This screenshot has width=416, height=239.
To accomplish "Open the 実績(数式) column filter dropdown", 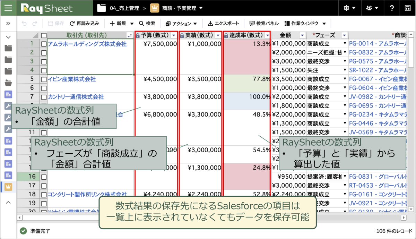I will [x=218, y=35].
